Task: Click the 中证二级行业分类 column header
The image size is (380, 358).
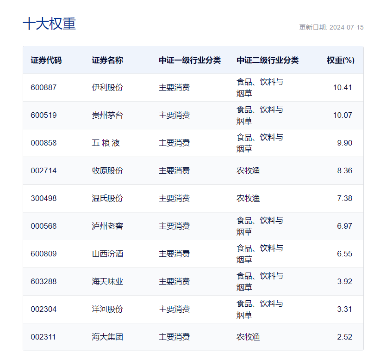Action: 268,60
